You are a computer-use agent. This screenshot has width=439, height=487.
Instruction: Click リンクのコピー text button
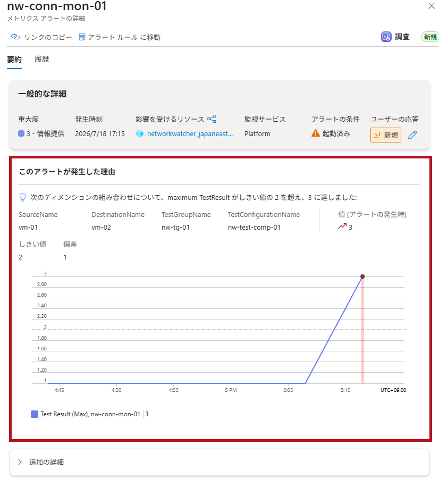tap(48, 37)
